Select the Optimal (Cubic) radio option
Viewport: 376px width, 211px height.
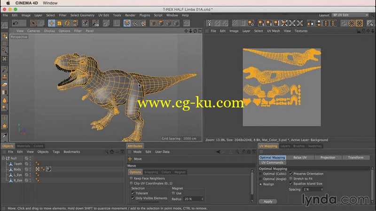click(x=261, y=173)
